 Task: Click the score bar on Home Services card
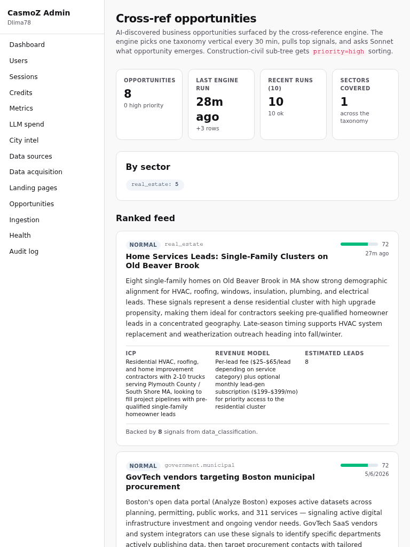click(359, 244)
